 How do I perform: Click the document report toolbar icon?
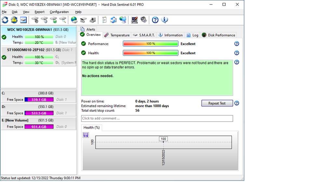pos(104,20)
